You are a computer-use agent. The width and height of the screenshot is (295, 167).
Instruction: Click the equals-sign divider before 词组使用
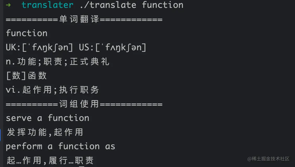(32, 104)
